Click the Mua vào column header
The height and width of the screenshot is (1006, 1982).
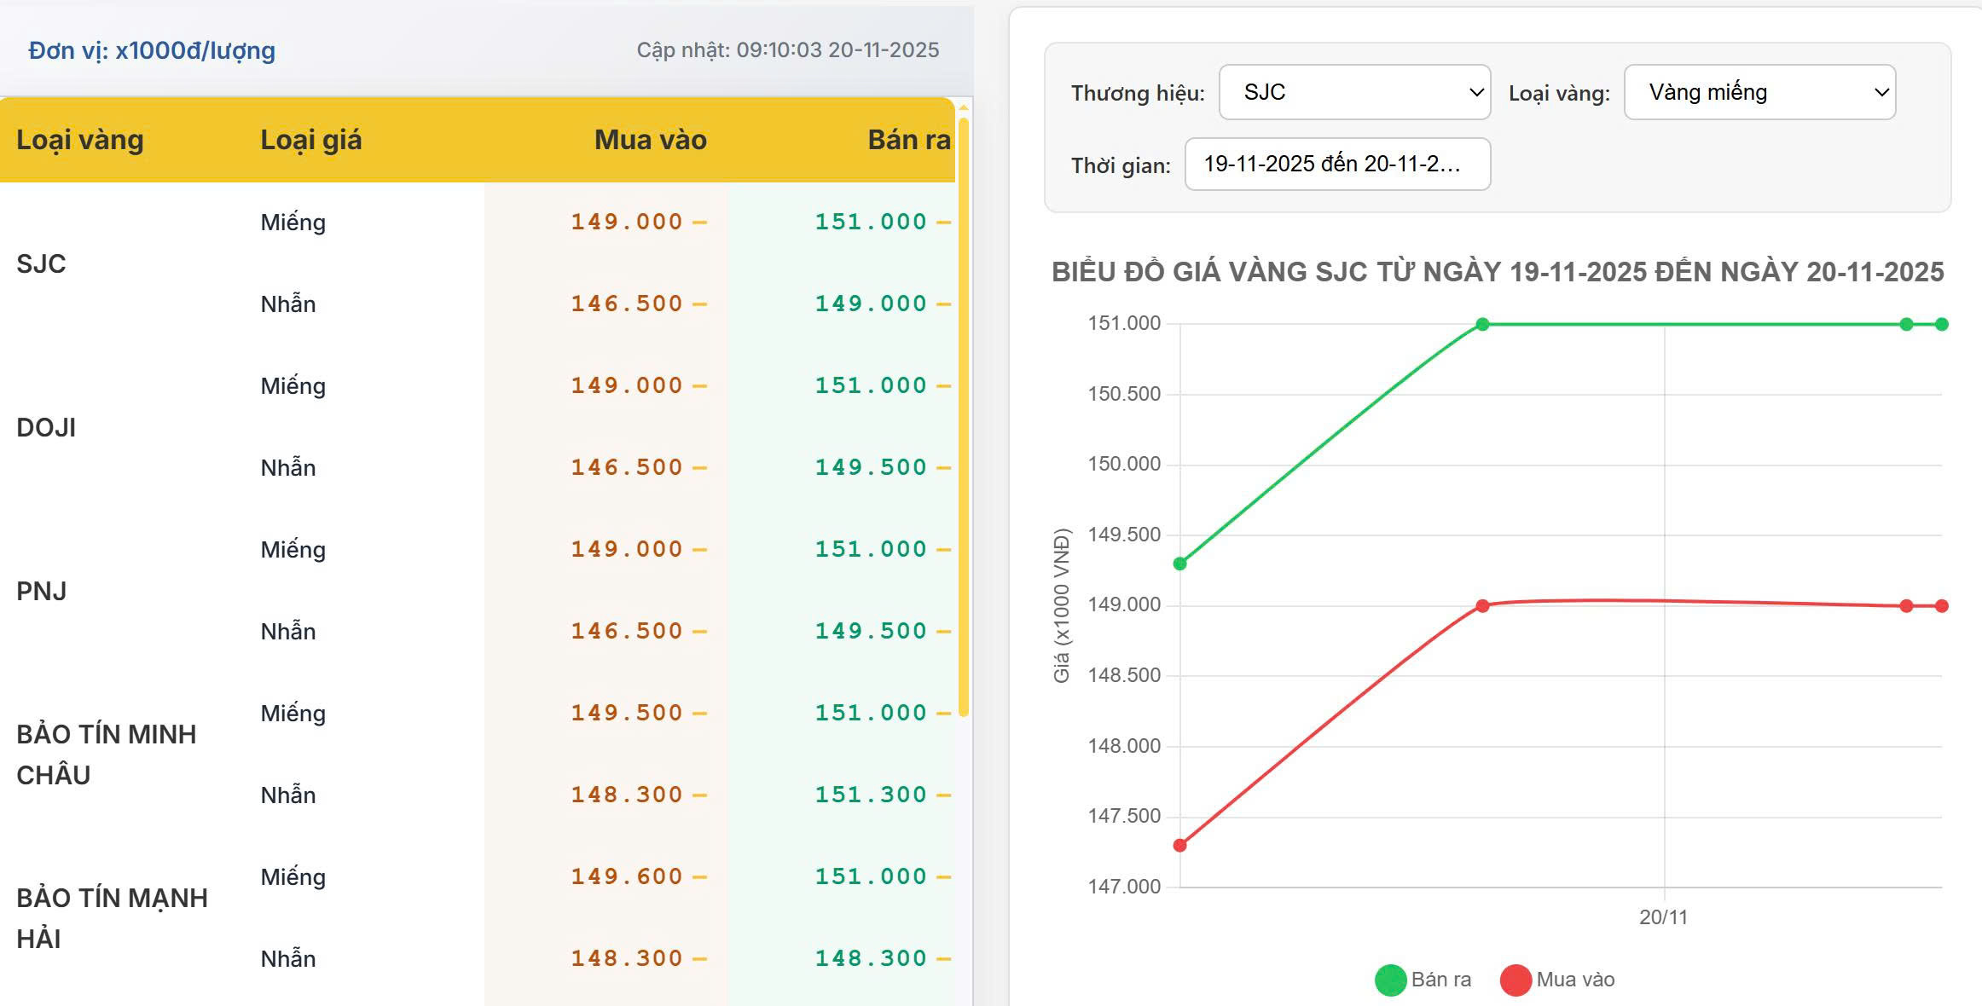pyautogui.click(x=650, y=140)
